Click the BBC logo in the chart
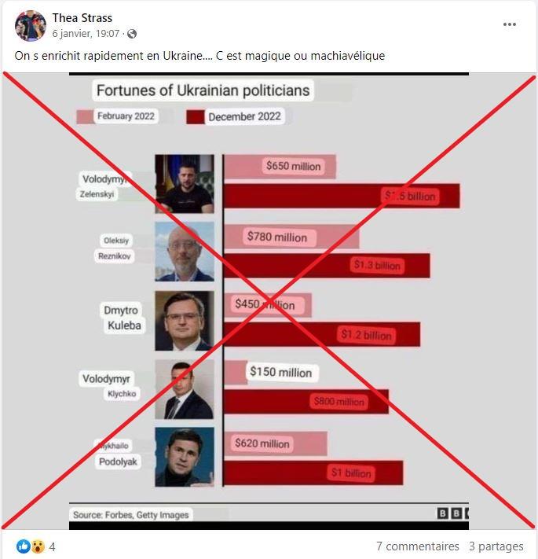The image size is (538, 559). [452, 513]
